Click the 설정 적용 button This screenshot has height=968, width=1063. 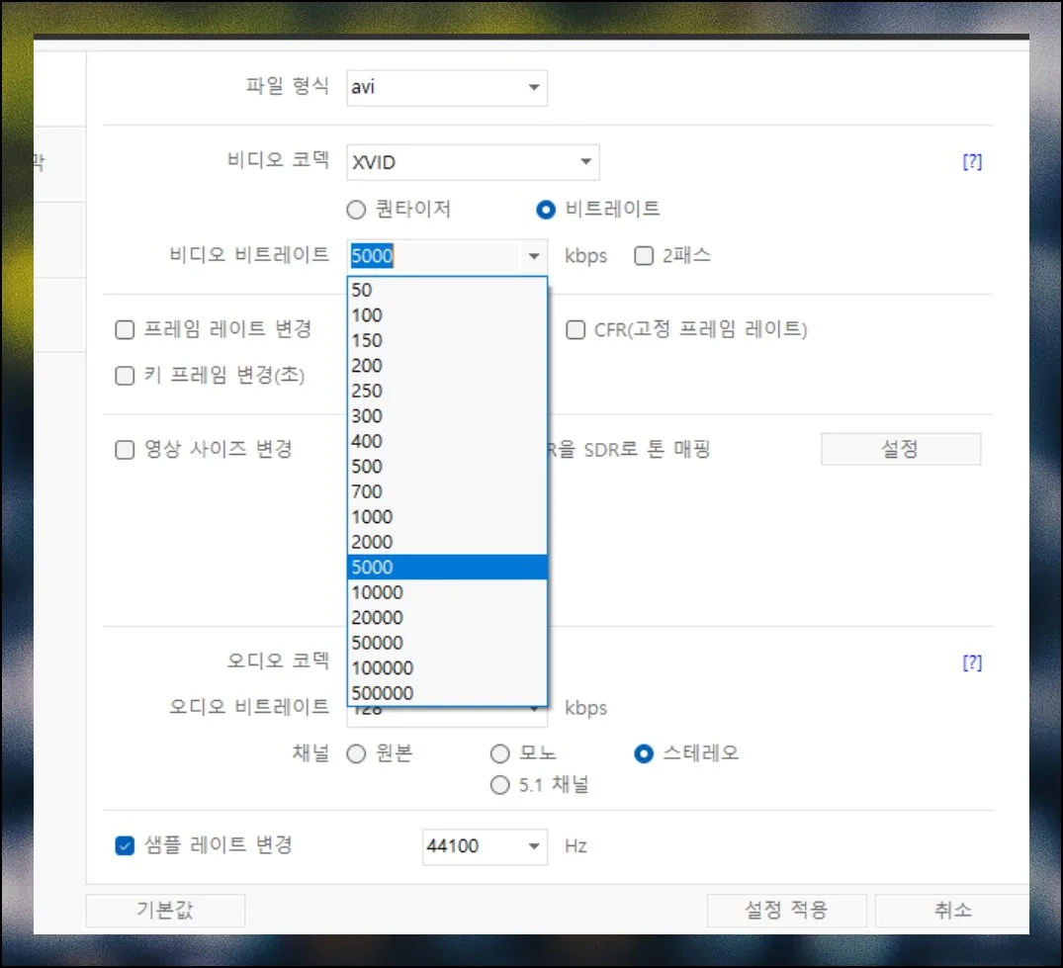click(786, 910)
